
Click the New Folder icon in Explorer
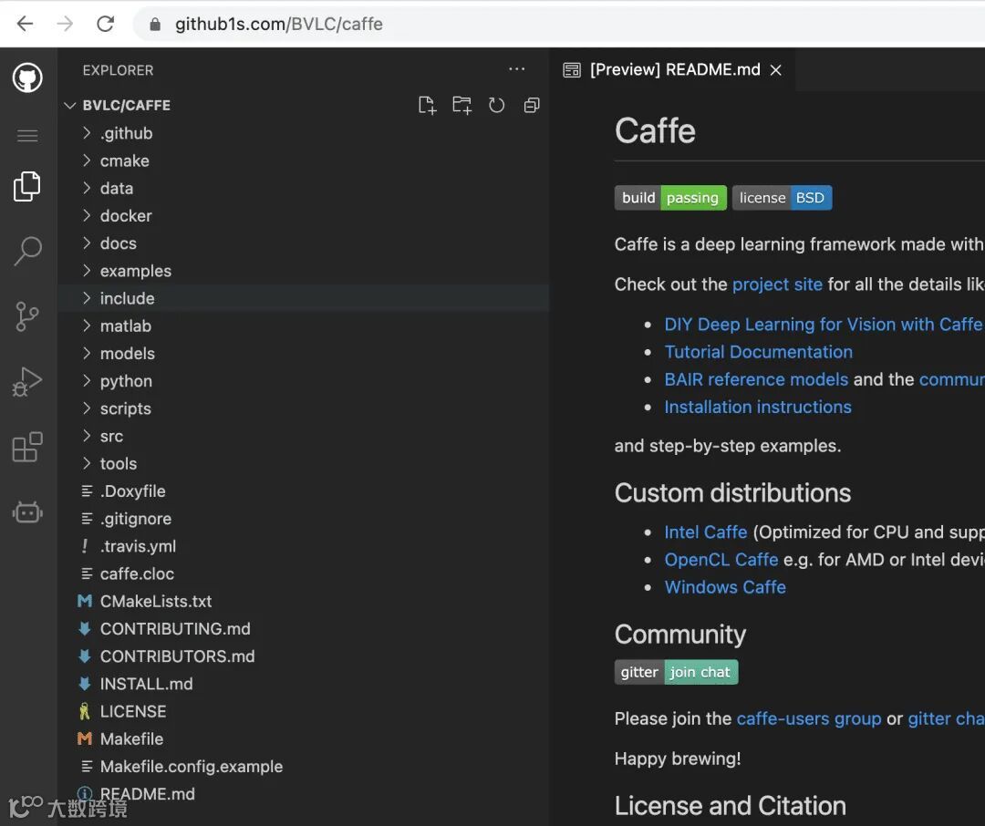click(461, 105)
